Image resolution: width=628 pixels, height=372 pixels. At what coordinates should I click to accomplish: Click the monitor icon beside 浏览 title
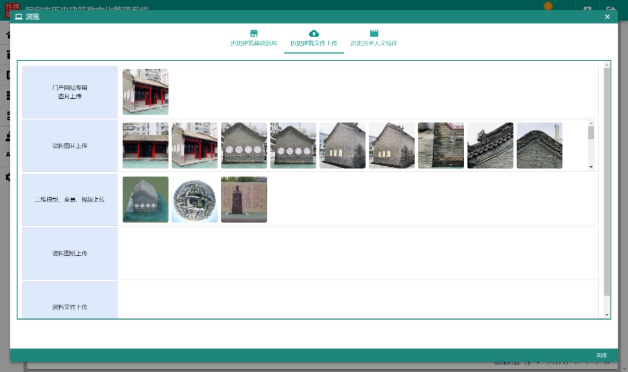pyautogui.click(x=19, y=17)
